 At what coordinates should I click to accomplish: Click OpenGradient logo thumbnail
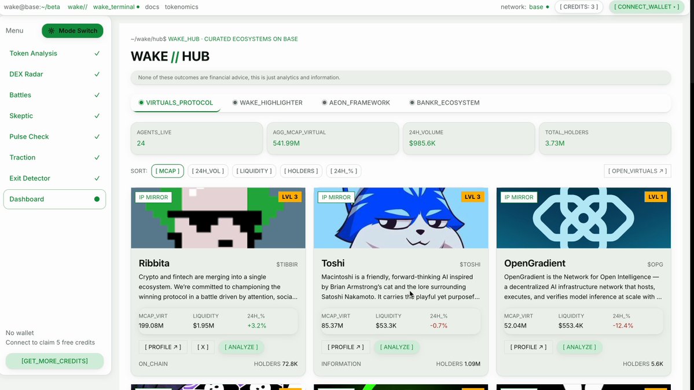click(x=584, y=218)
